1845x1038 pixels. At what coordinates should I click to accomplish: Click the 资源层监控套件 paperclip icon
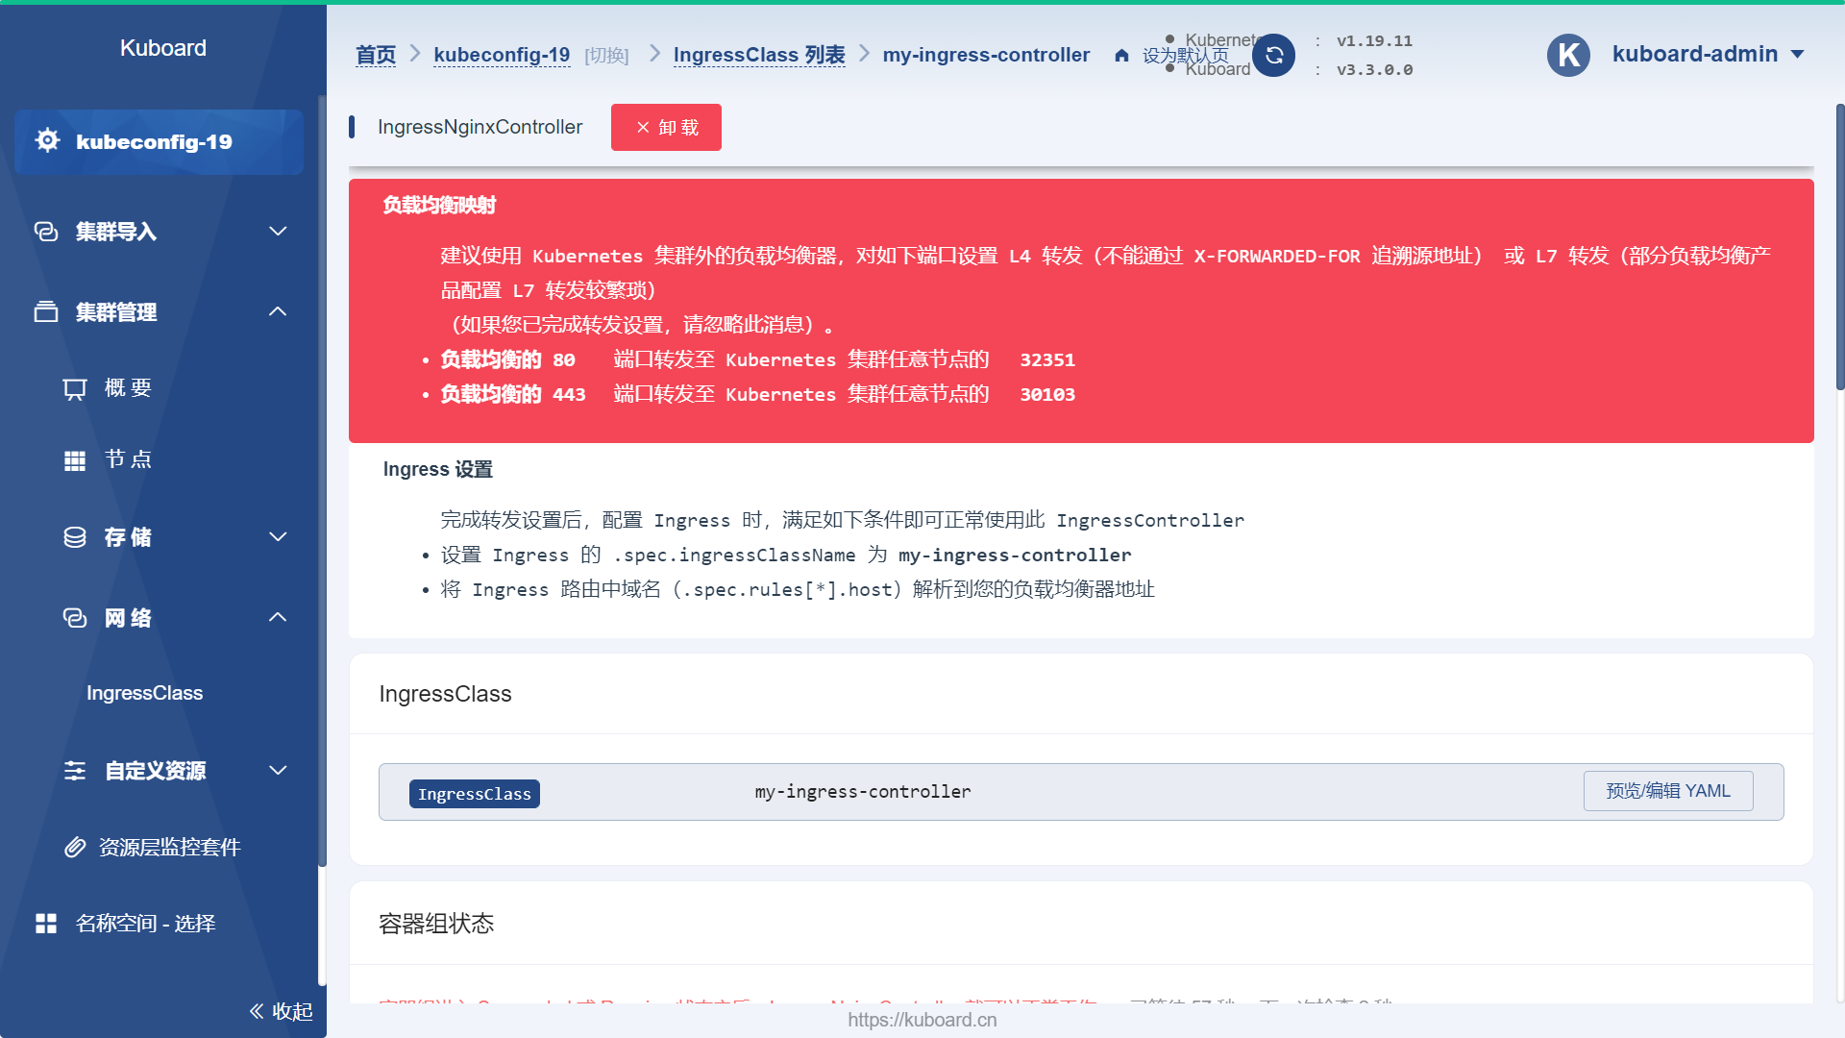click(75, 847)
